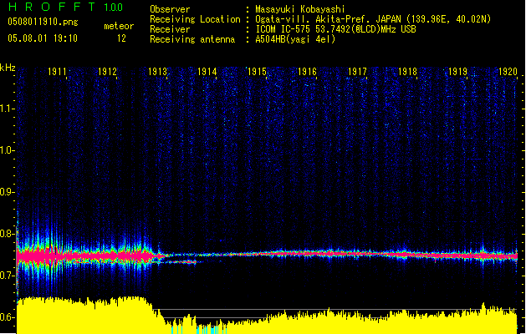Click the meteor count value 12
Screen dimensions: 526x334
pos(121,38)
